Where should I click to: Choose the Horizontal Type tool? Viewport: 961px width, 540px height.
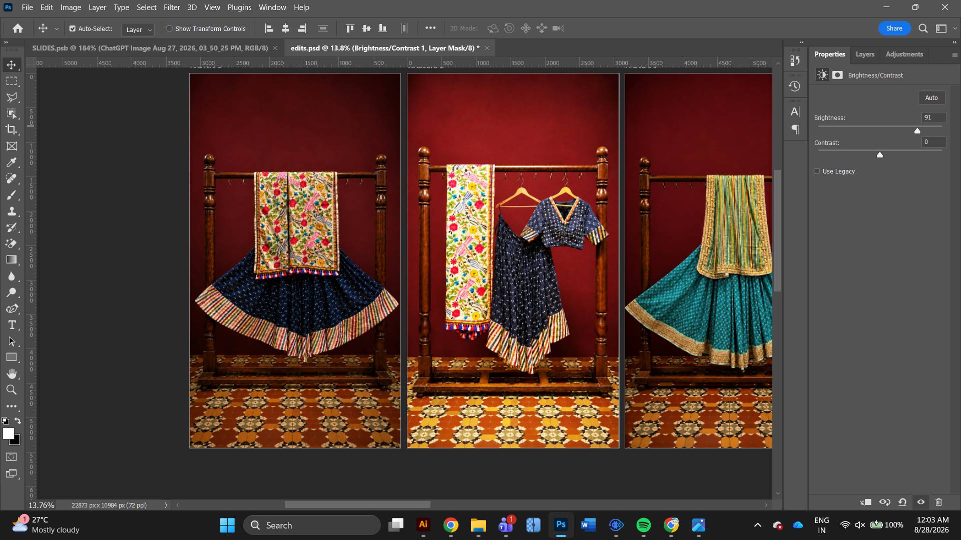pos(12,325)
